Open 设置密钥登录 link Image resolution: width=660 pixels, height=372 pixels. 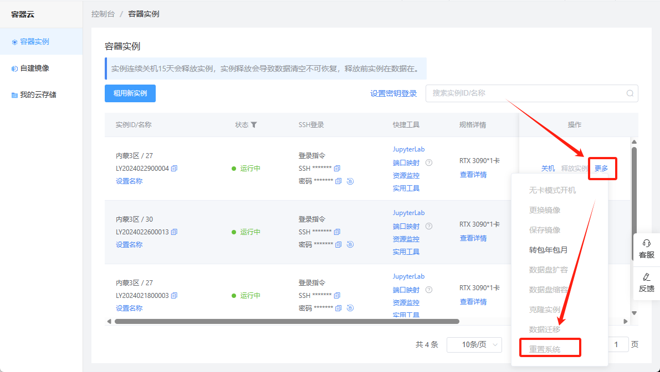tap(393, 93)
